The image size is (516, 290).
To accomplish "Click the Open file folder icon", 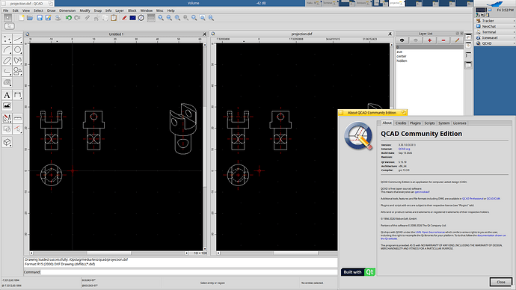I will (30, 18).
